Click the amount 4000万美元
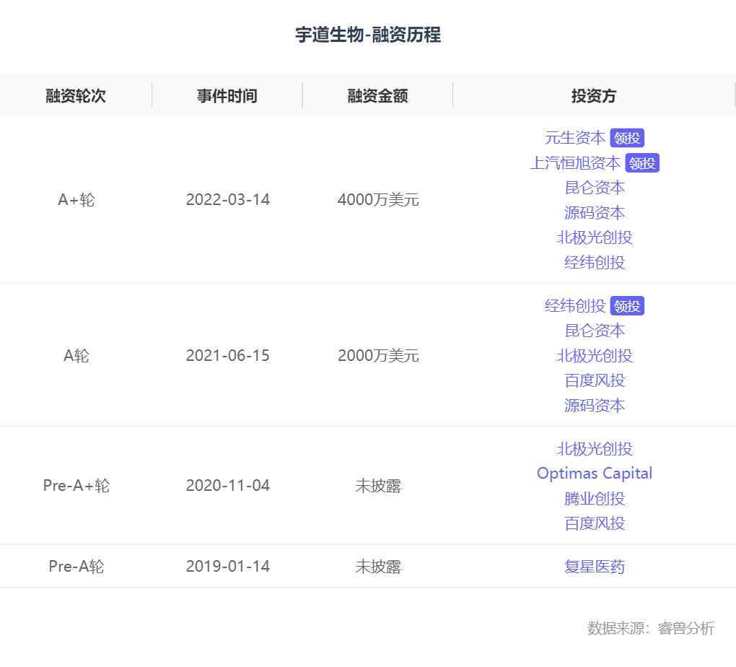 378,200
